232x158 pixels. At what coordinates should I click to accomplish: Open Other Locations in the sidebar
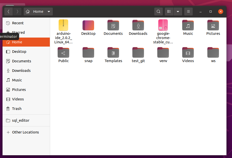[x=26, y=132]
